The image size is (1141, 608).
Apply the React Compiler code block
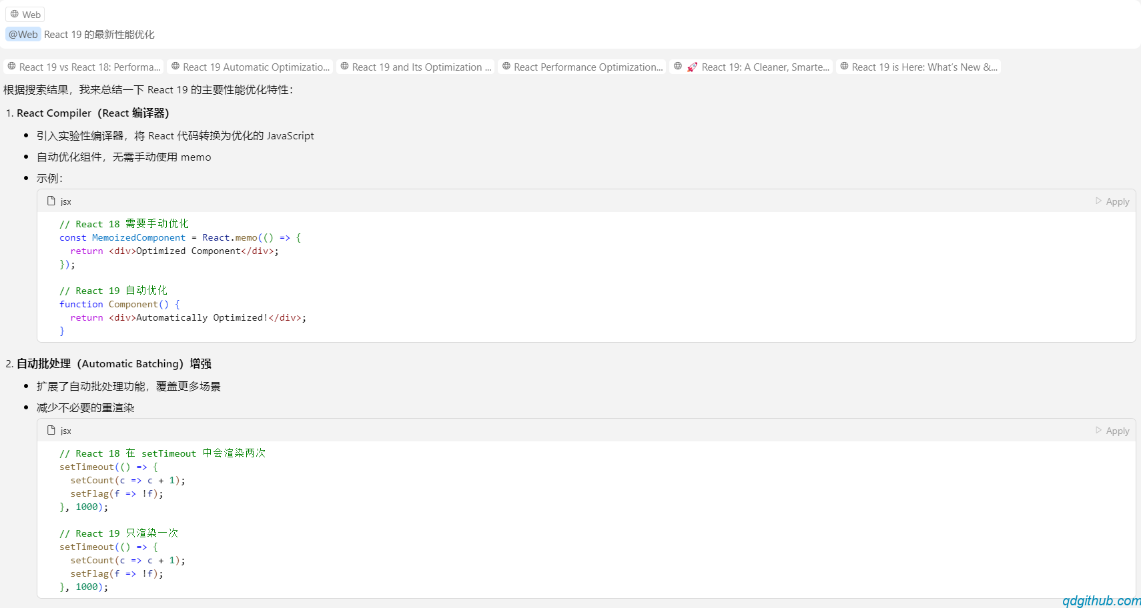pyautogui.click(x=1112, y=201)
